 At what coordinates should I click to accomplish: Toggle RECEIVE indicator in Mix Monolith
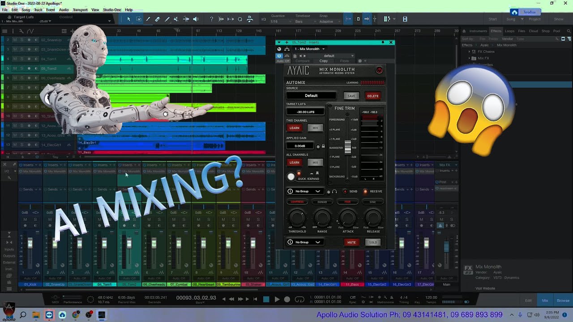click(x=365, y=191)
